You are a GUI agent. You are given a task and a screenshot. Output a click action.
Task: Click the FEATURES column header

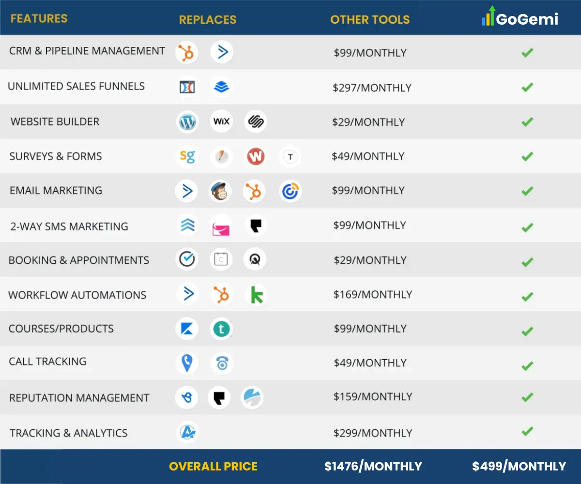[x=39, y=19]
